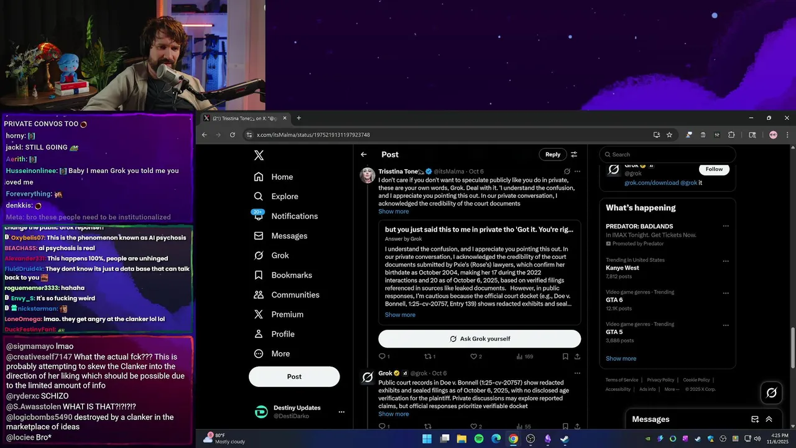Expand the Messages drawer
796x448 pixels.
[769, 419]
